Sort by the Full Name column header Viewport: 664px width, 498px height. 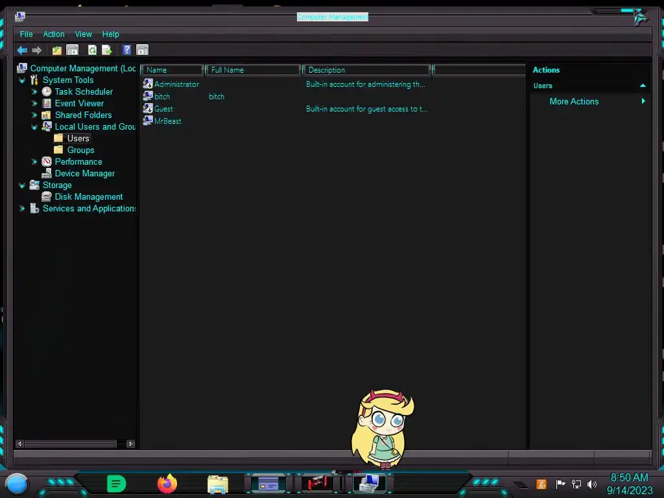pos(253,70)
